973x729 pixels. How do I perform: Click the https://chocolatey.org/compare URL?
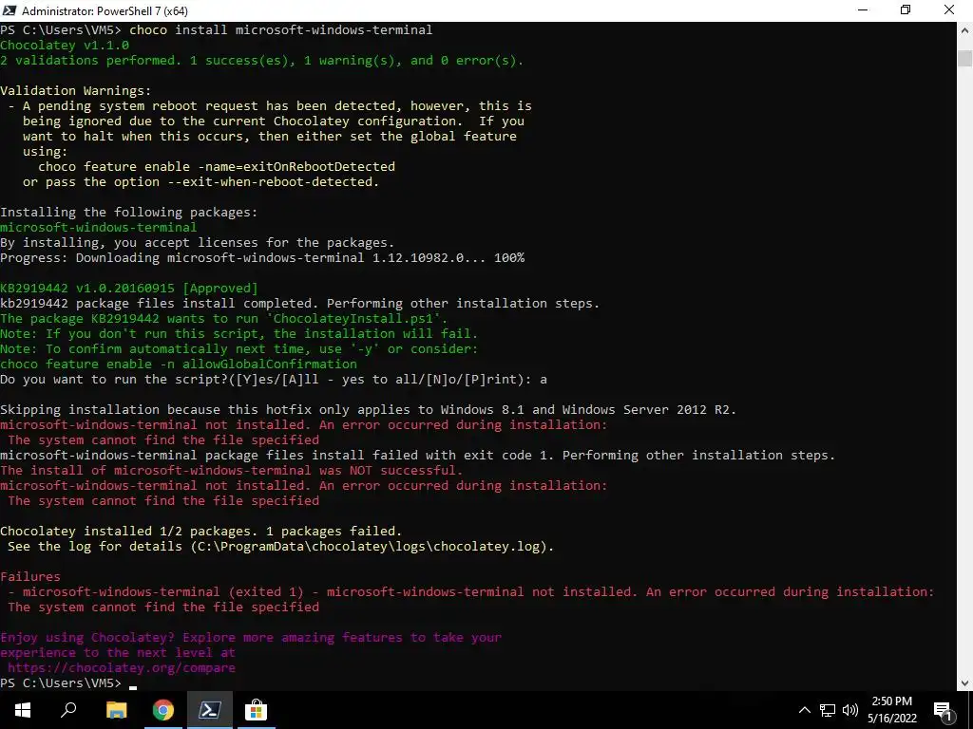point(122,667)
